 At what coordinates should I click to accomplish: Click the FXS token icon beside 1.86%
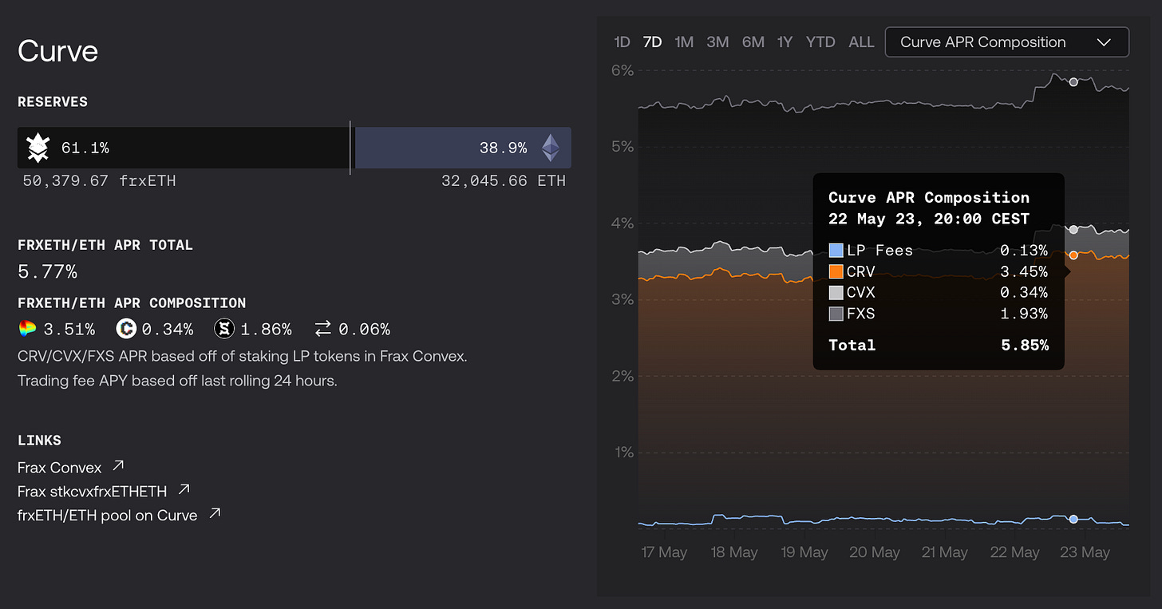224,329
